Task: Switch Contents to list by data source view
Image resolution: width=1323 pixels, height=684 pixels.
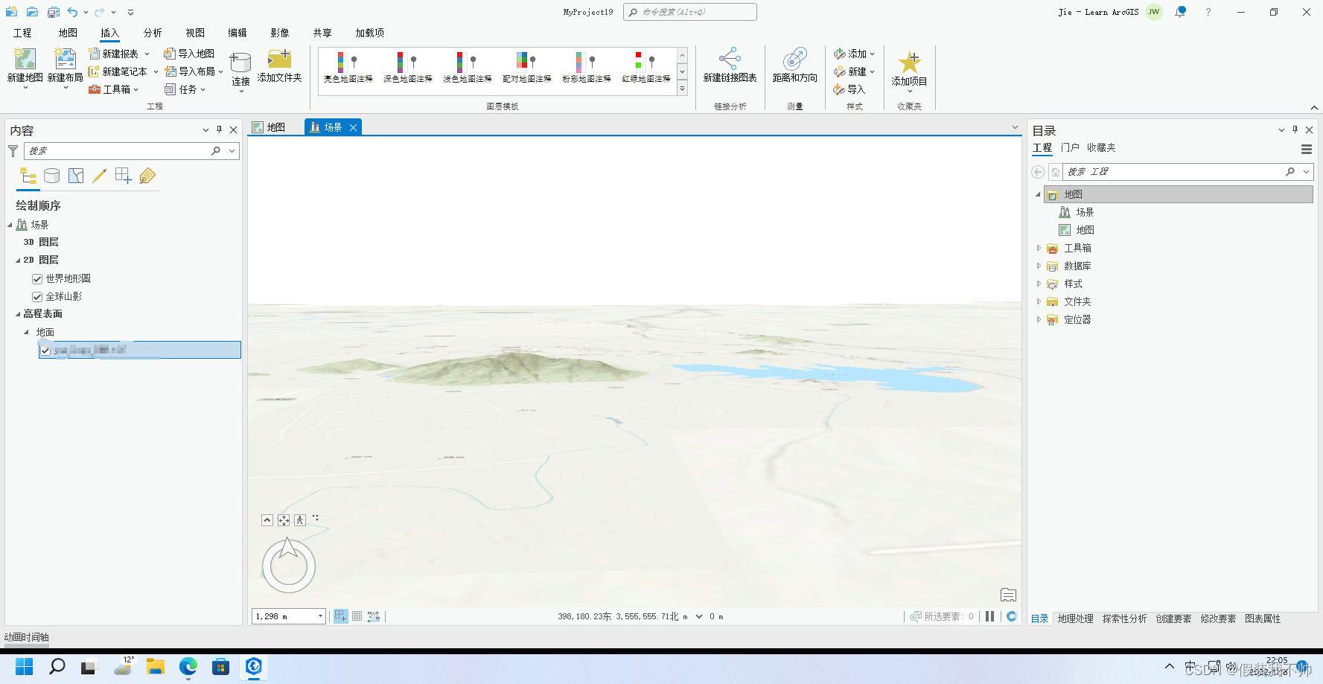Action: 51,176
